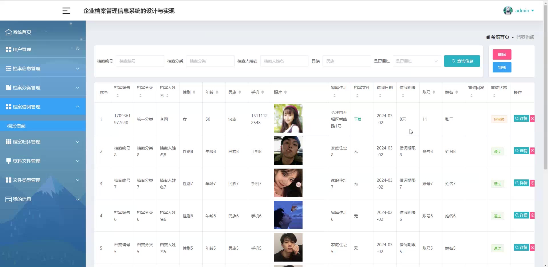Click the 我的信息 card icon
This screenshot has height=267, width=548.
9,199
